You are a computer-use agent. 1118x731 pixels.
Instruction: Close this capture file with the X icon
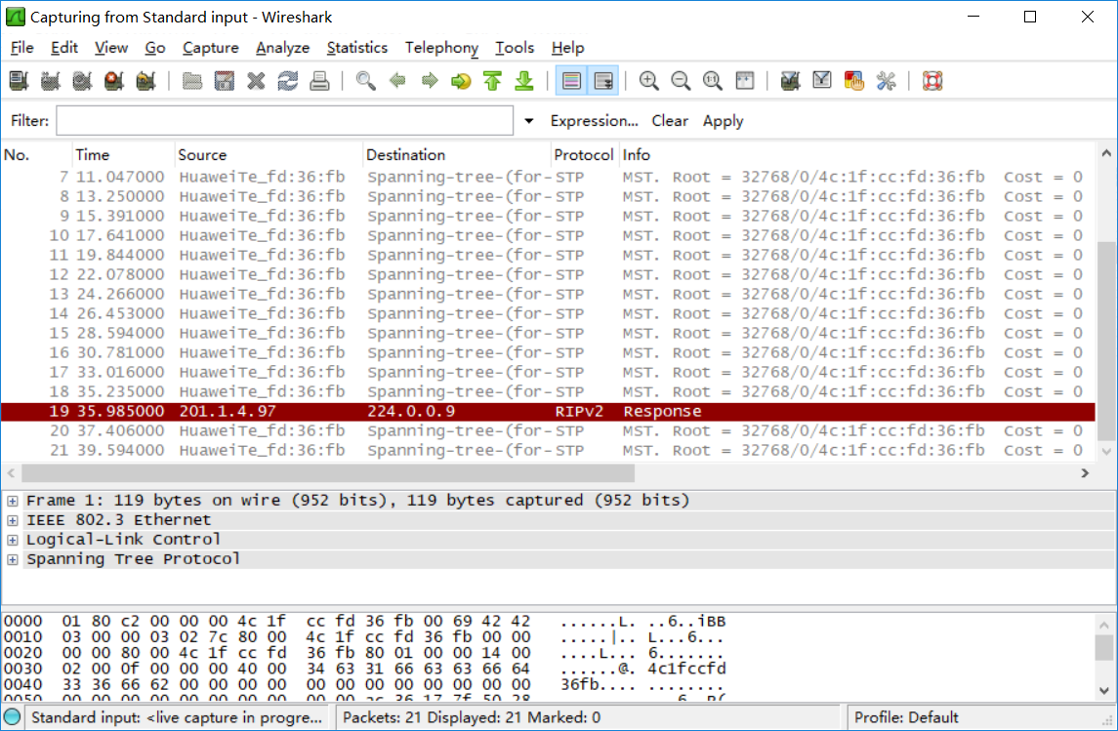click(x=256, y=80)
